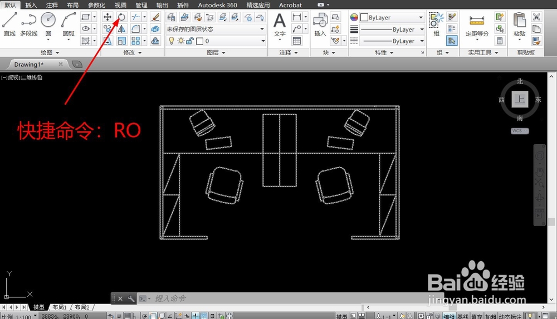The height and width of the screenshot is (319, 557).
Task: Click the Table icon in Annotation
Action: pos(297,41)
